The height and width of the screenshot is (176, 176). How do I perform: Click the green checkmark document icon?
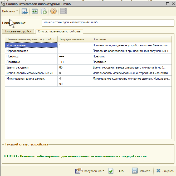point(111,171)
